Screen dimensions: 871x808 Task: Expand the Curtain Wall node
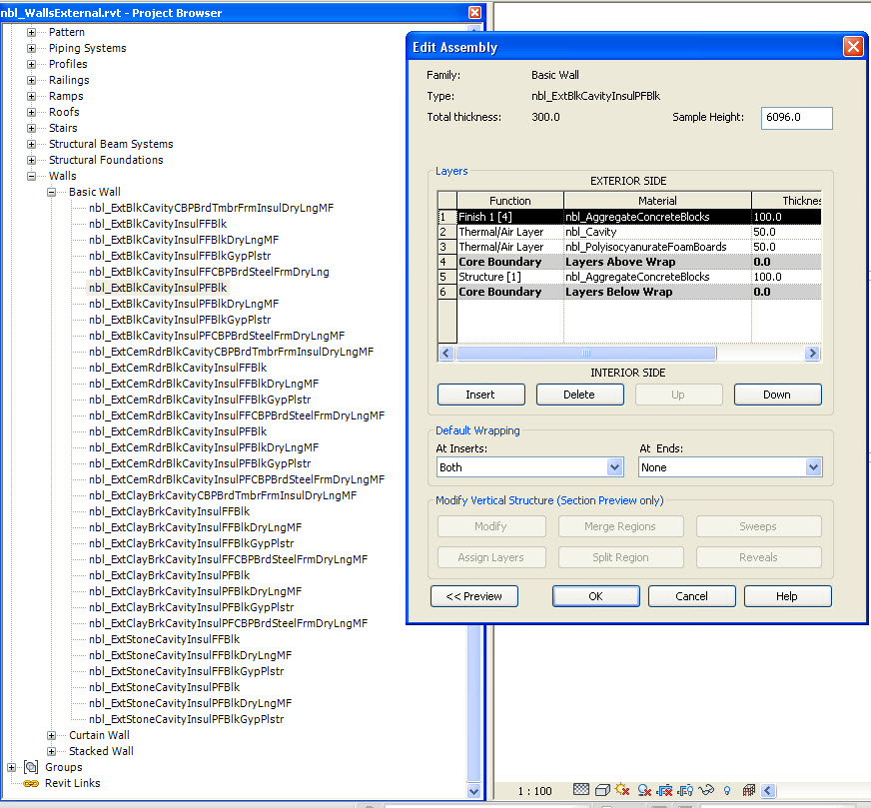tap(51, 735)
